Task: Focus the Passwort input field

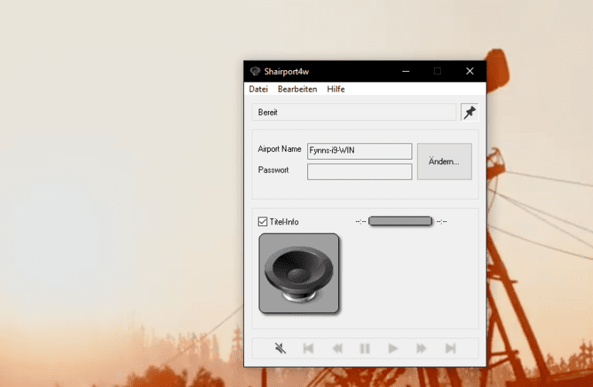Action: tap(359, 171)
